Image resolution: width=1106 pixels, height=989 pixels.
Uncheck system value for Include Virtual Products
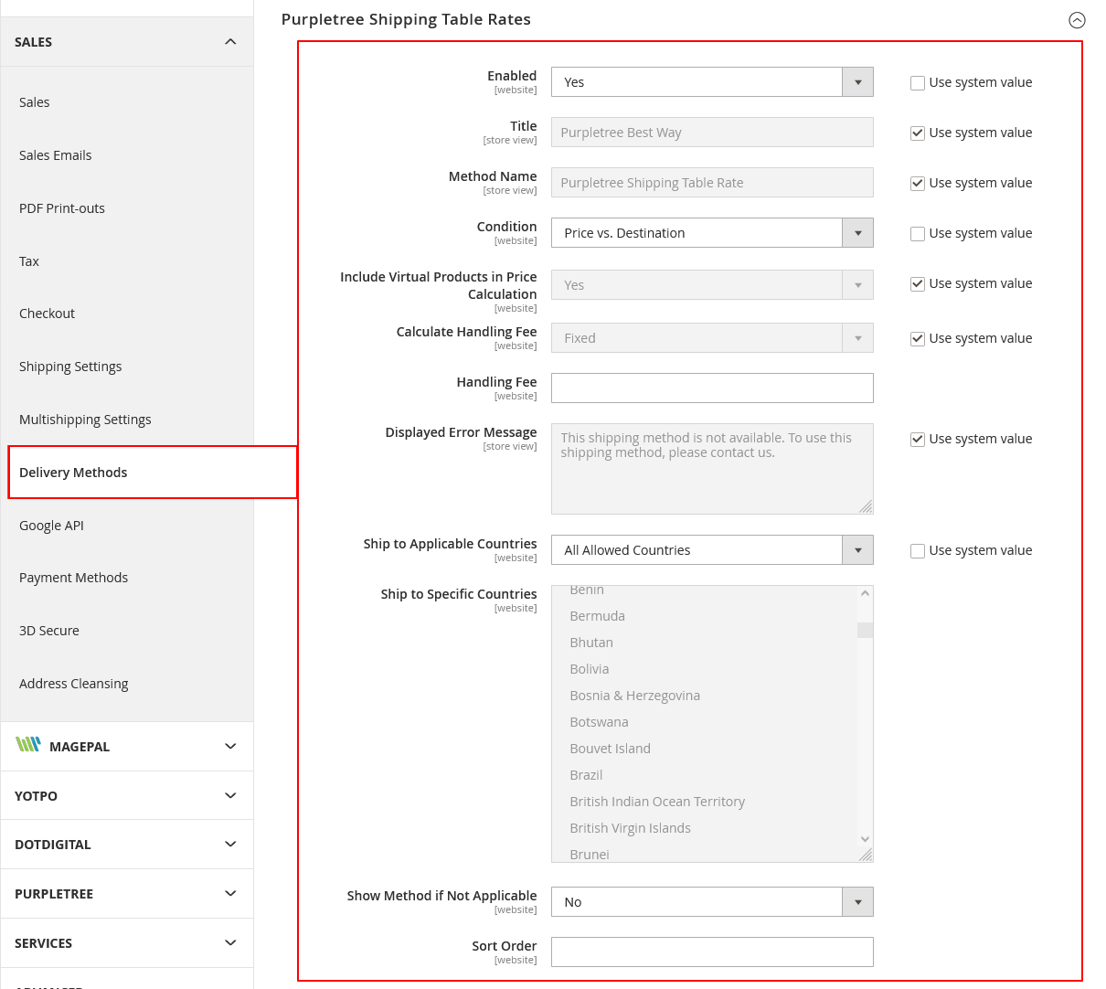click(x=918, y=284)
